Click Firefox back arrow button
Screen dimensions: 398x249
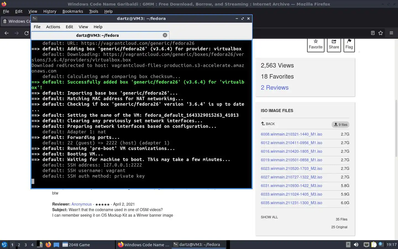[x=7, y=33]
